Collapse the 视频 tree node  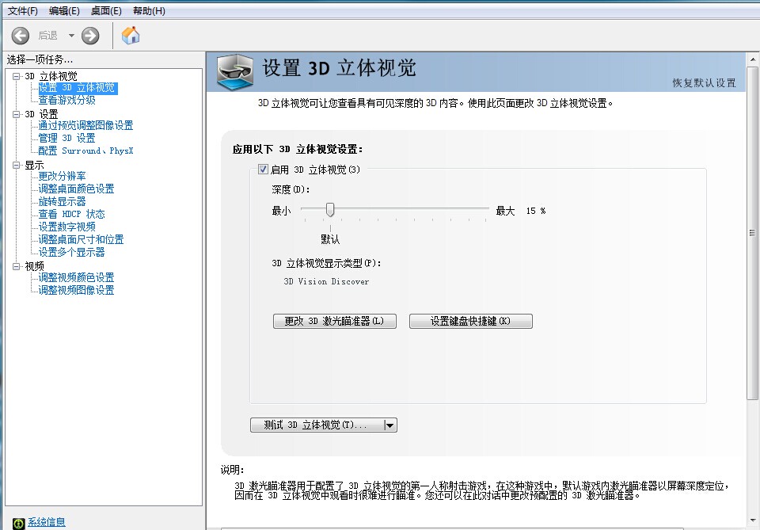(x=16, y=266)
